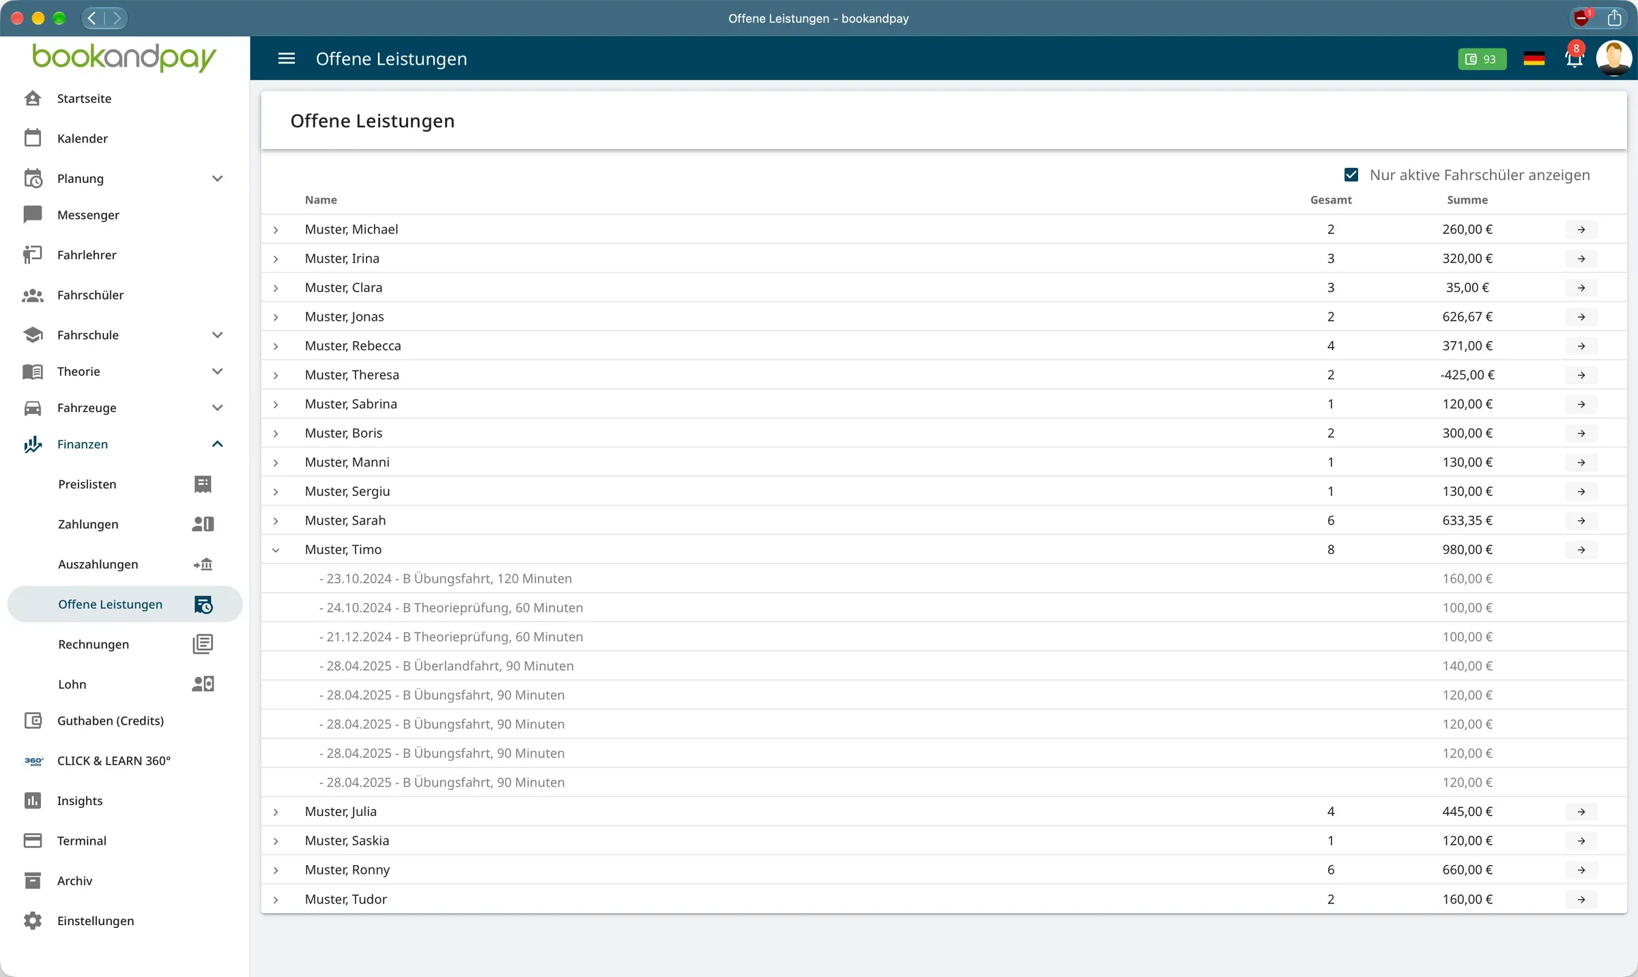Click the bookandpay logo
Image resolution: width=1638 pixels, height=977 pixels.
click(x=124, y=58)
